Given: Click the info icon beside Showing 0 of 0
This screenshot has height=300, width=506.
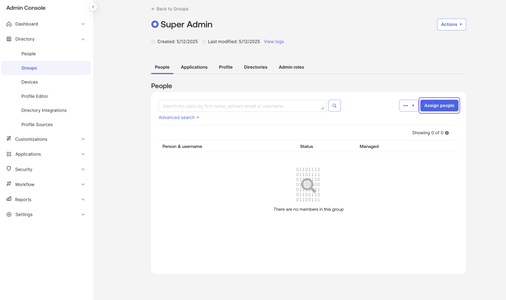Looking at the screenshot, I should pyautogui.click(x=447, y=133).
